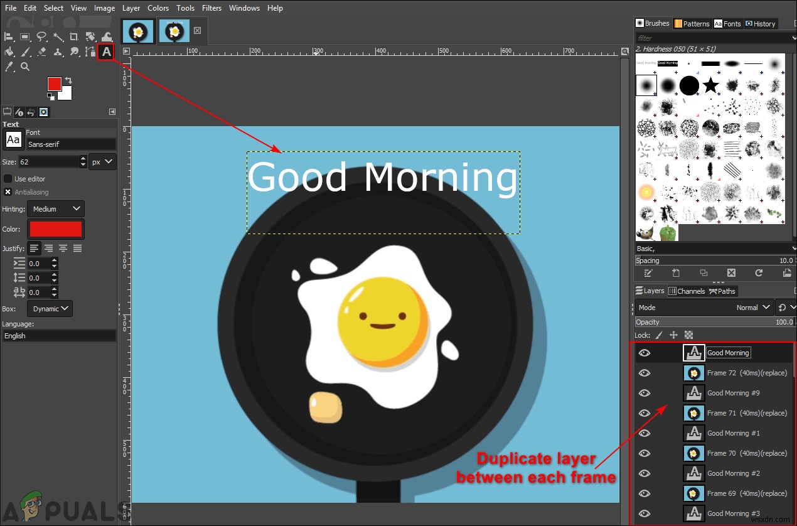The width and height of the screenshot is (797, 526).
Task: Click the left justify button
Action: click(x=33, y=248)
